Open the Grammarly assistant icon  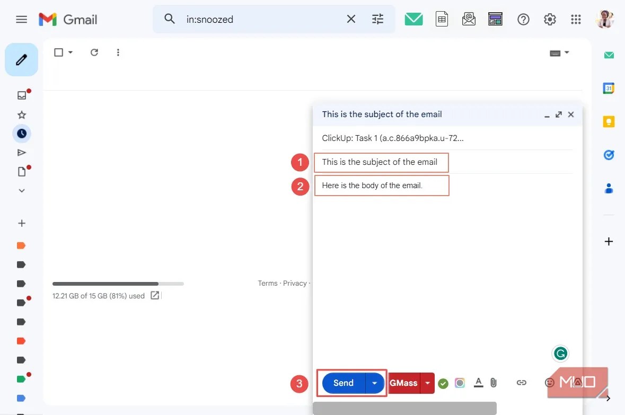point(560,353)
